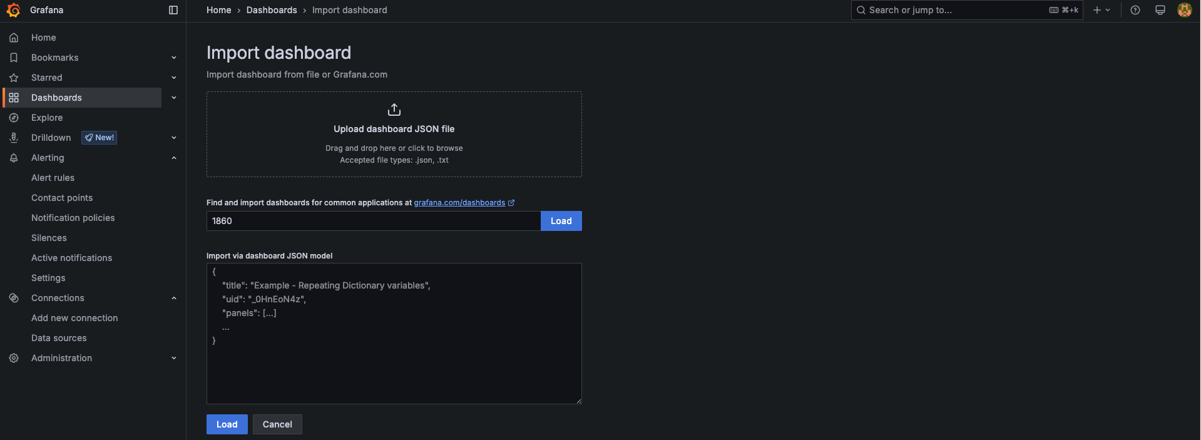This screenshot has height=440, width=1201.
Task: Expand the Dashboards section chevron
Action: tap(174, 98)
